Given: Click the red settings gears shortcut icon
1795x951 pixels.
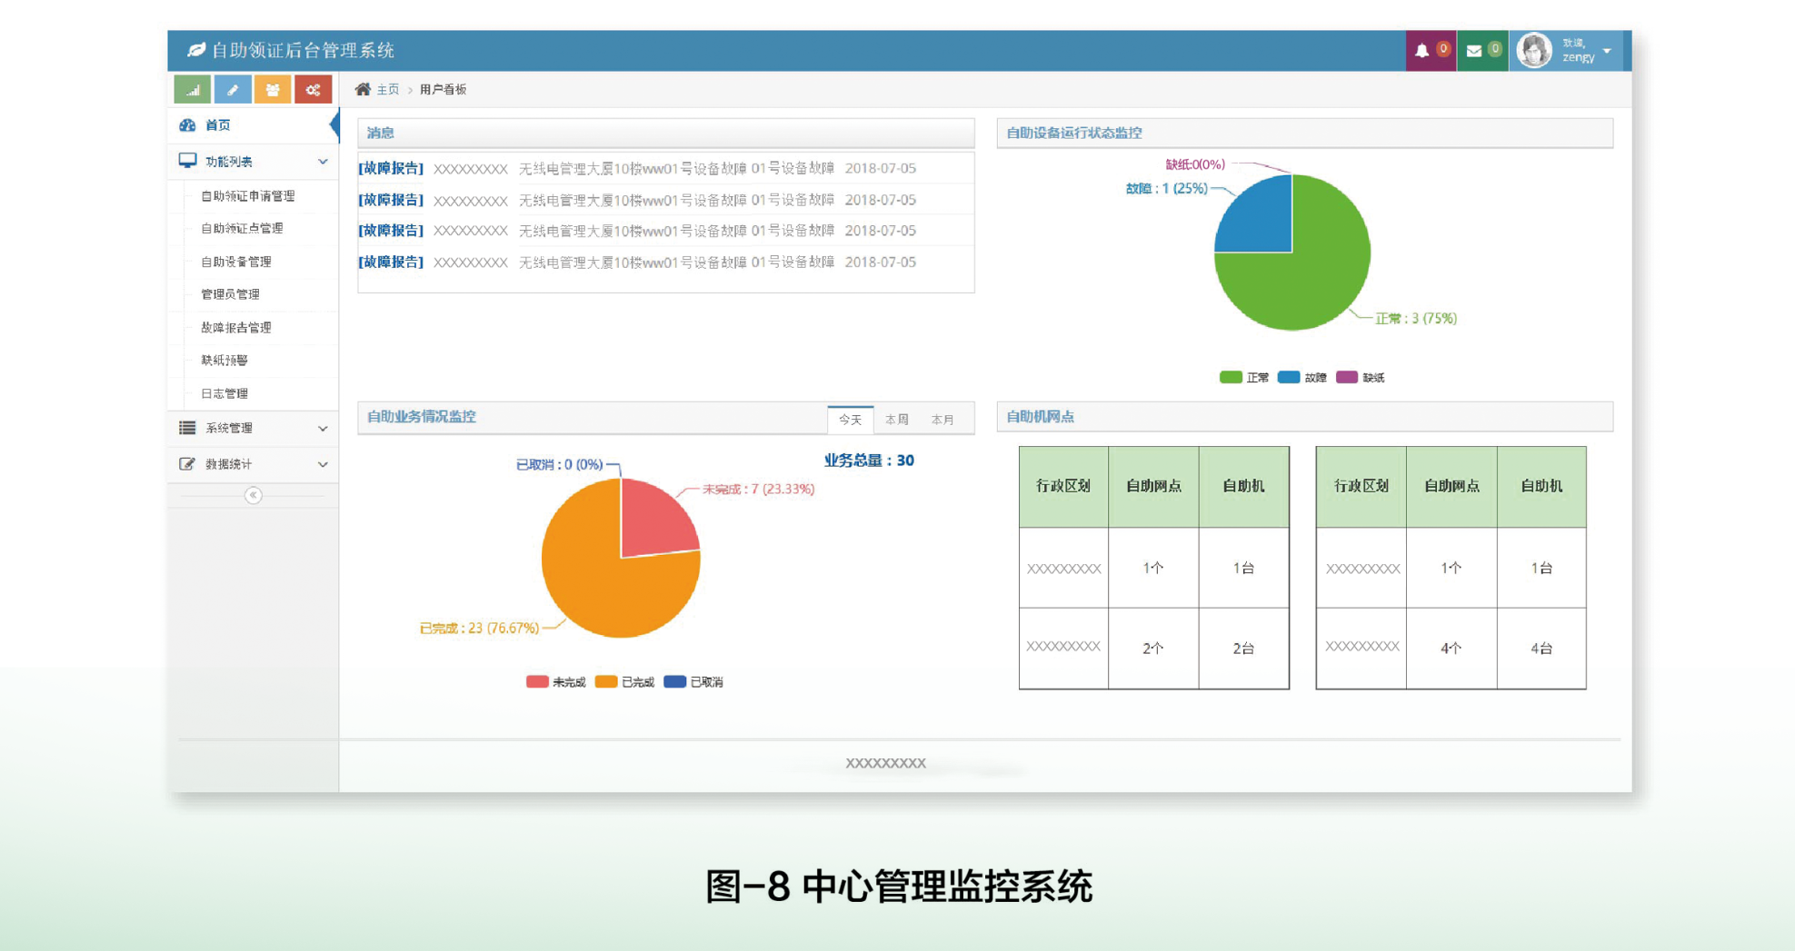Looking at the screenshot, I should point(313,90).
